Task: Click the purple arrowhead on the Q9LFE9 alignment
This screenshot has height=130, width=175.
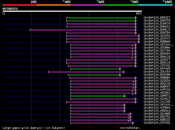Action: coord(124,72)
